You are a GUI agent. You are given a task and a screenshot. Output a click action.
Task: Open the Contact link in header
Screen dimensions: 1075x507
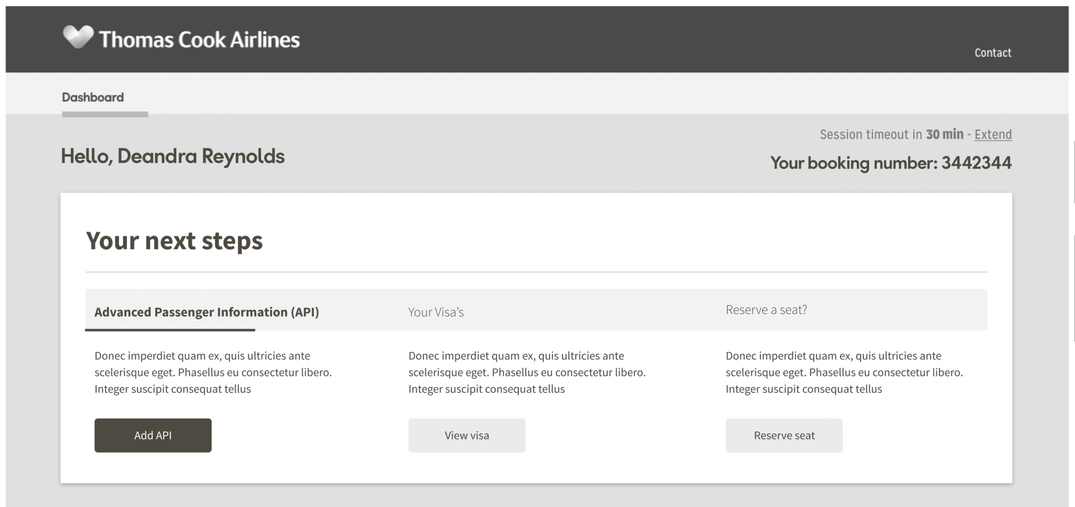[x=992, y=53]
